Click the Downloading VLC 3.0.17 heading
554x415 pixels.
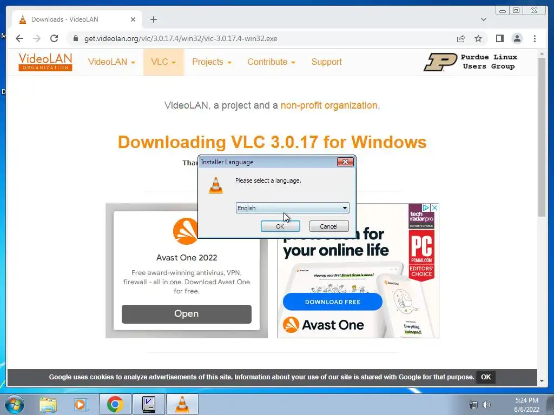pyautogui.click(x=272, y=142)
